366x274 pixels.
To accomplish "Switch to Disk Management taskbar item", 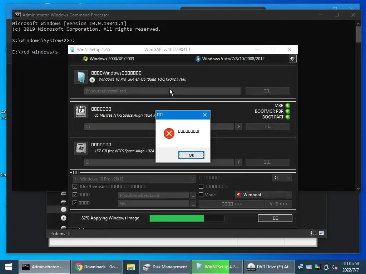I will click(165, 267).
